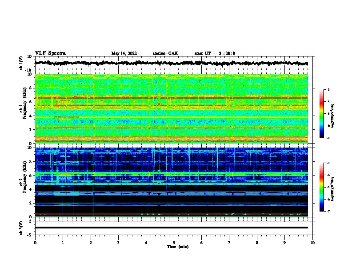
Task: Click the flat black ch.3 voltage trace
Action: 171,228
